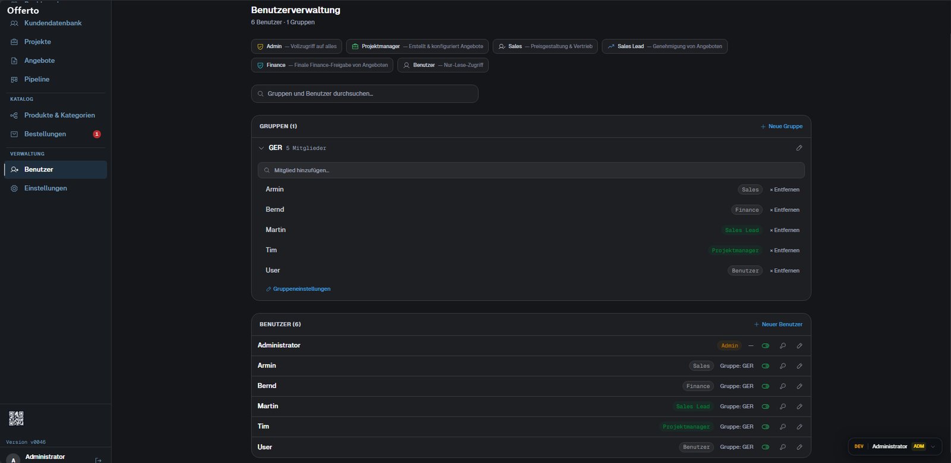Click the key icon in User's row
The image size is (951, 463).
click(x=783, y=447)
